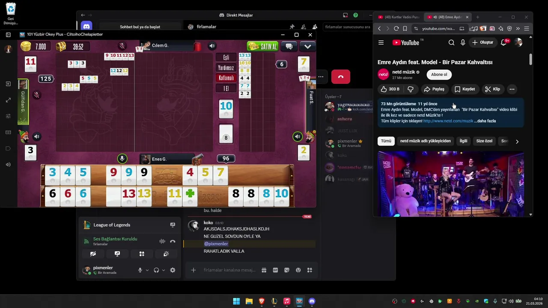This screenshot has width=548, height=308.
Task: Open the sliders settings in emulator sidebar
Action: pos(8,116)
